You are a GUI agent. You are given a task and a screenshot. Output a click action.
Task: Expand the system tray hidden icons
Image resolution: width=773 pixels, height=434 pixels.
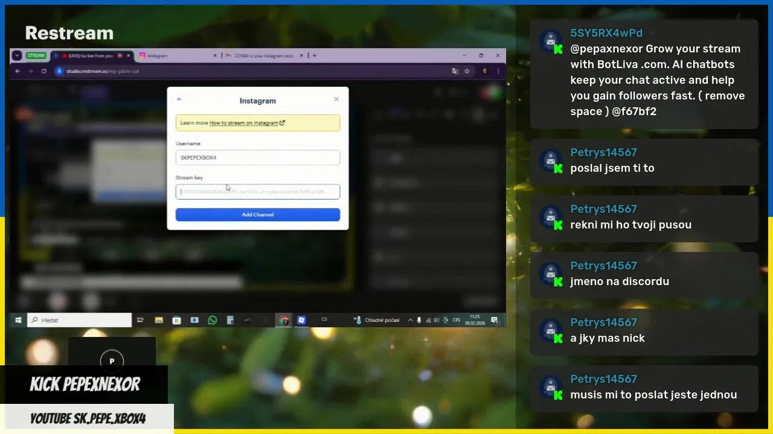tap(411, 320)
